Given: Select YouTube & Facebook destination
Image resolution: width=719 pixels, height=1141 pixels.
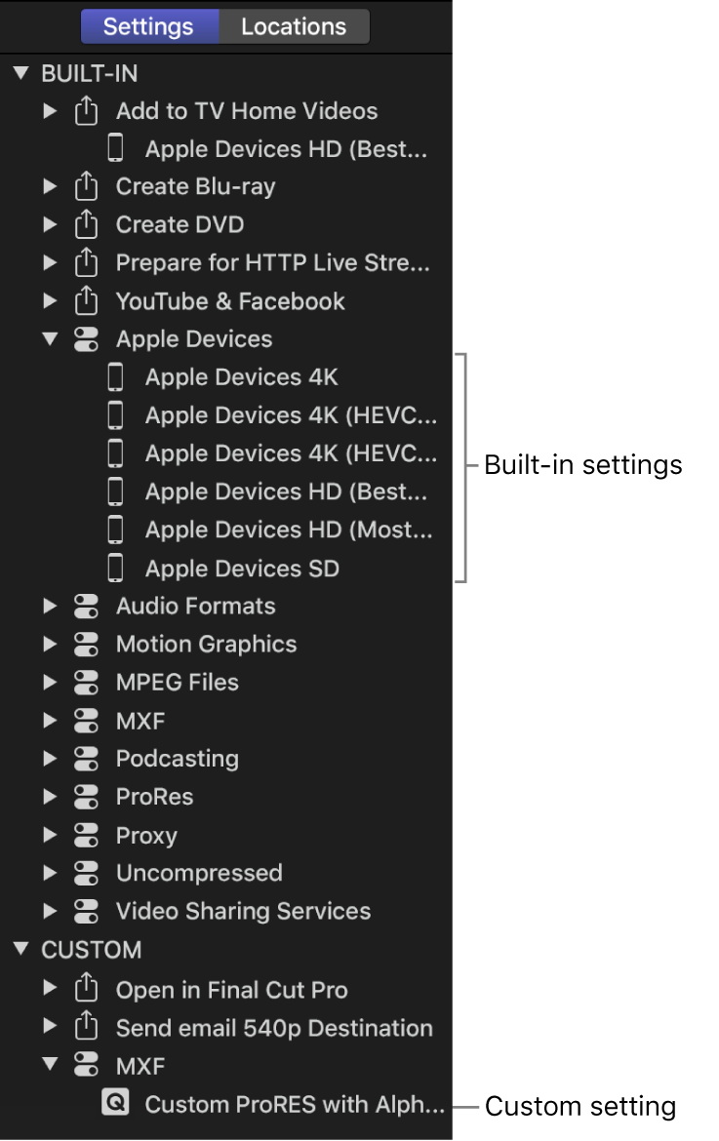Looking at the screenshot, I should click(x=230, y=301).
